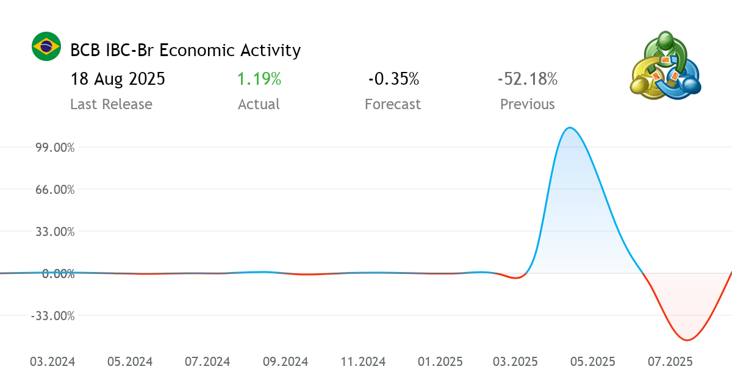Click the 18 Aug 2025 release date

[x=117, y=79]
